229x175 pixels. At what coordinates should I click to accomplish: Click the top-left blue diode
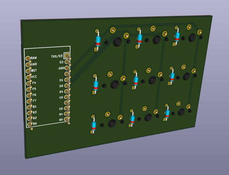tap(98, 40)
